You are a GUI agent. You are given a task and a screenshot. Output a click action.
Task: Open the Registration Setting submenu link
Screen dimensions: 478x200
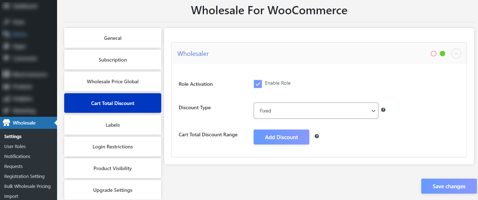click(24, 176)
